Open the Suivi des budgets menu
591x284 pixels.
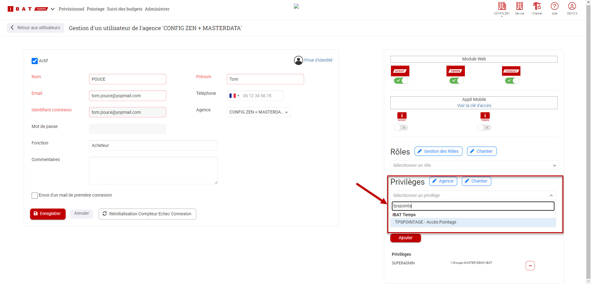coord(124,9)
